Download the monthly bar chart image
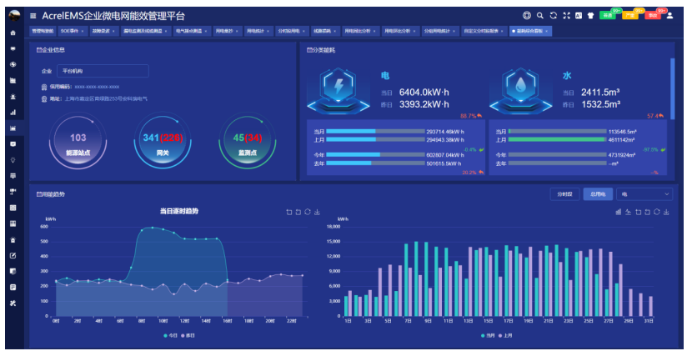 pyautogui.click(x=666, y=212)
